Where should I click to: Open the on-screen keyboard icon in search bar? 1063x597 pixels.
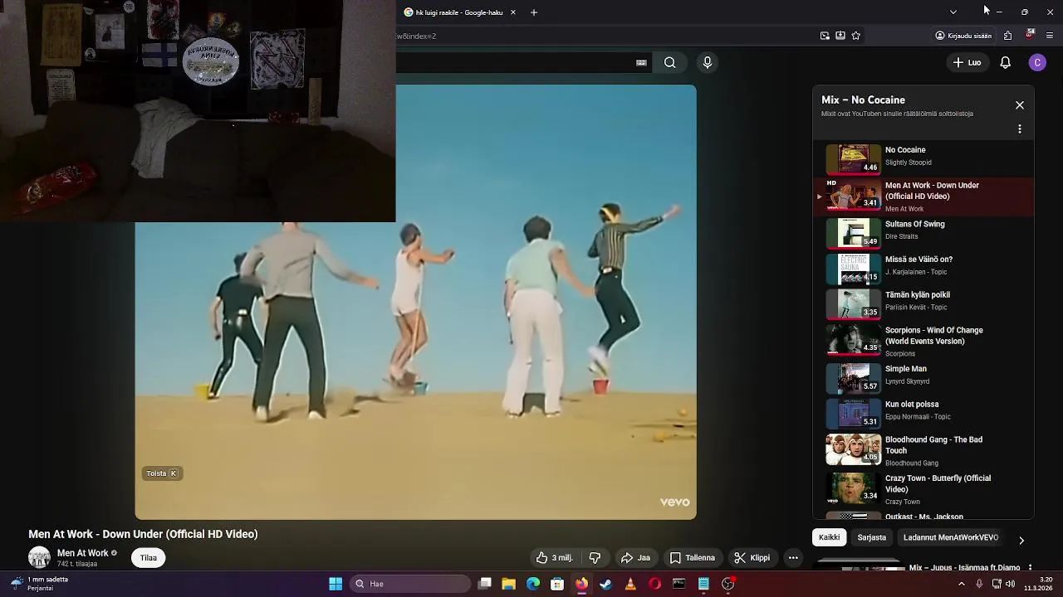pyautogui.click(x=641, y=62)
